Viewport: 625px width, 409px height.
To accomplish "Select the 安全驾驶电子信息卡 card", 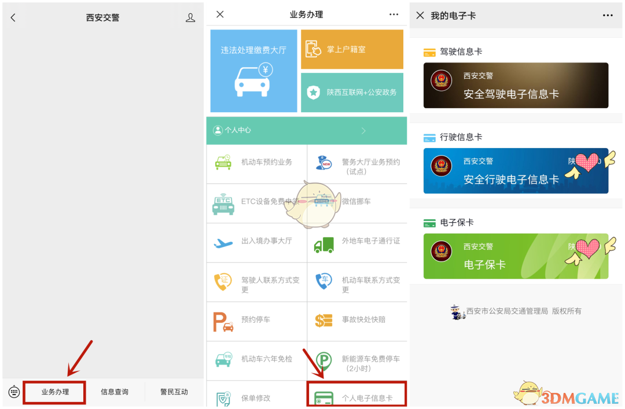I will pos(516,85).
